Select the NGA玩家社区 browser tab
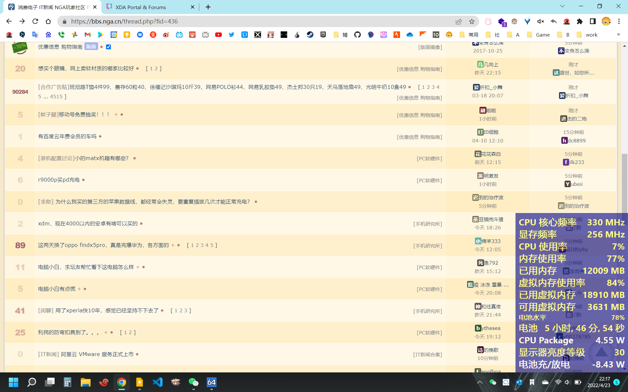The height and width of the screenshot is (392, 628). (52, 7)
